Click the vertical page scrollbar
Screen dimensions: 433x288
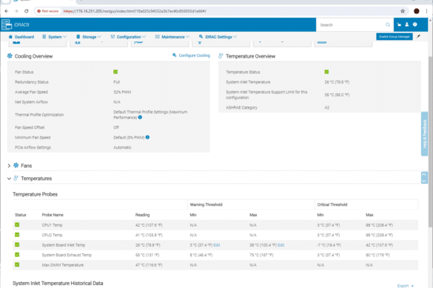pyautogui.click(x=430, y=142)
